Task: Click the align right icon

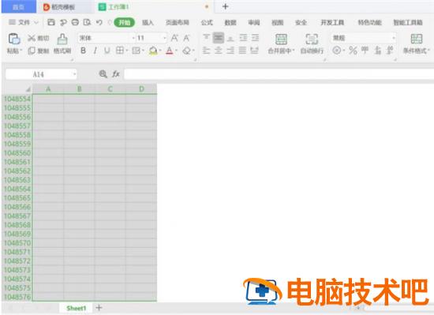Action: 230,51
